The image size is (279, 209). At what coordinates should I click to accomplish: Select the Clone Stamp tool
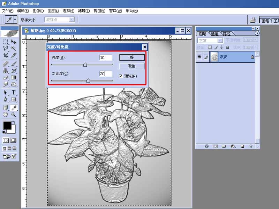pos(6,70)
